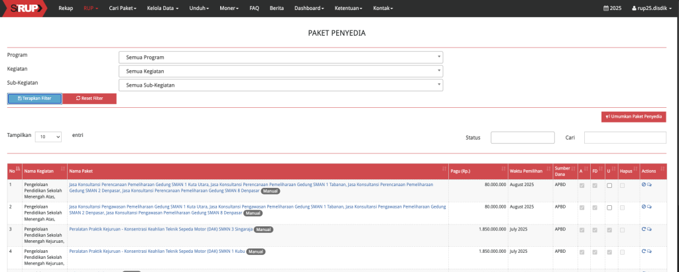Sort table by the Pagu (Rp.) column
The height and width of the screenshot is (272, 679).
pyautogui.click(x=477, y=171)
